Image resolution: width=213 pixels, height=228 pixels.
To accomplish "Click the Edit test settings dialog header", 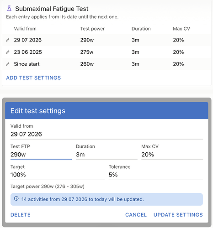I will coord(106,111).
